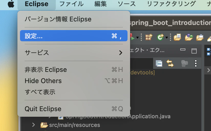The height and width of the screenshot is (131, 211).
Task: Click the Eclipse menu bar item
Action: [x=37, y=4]
